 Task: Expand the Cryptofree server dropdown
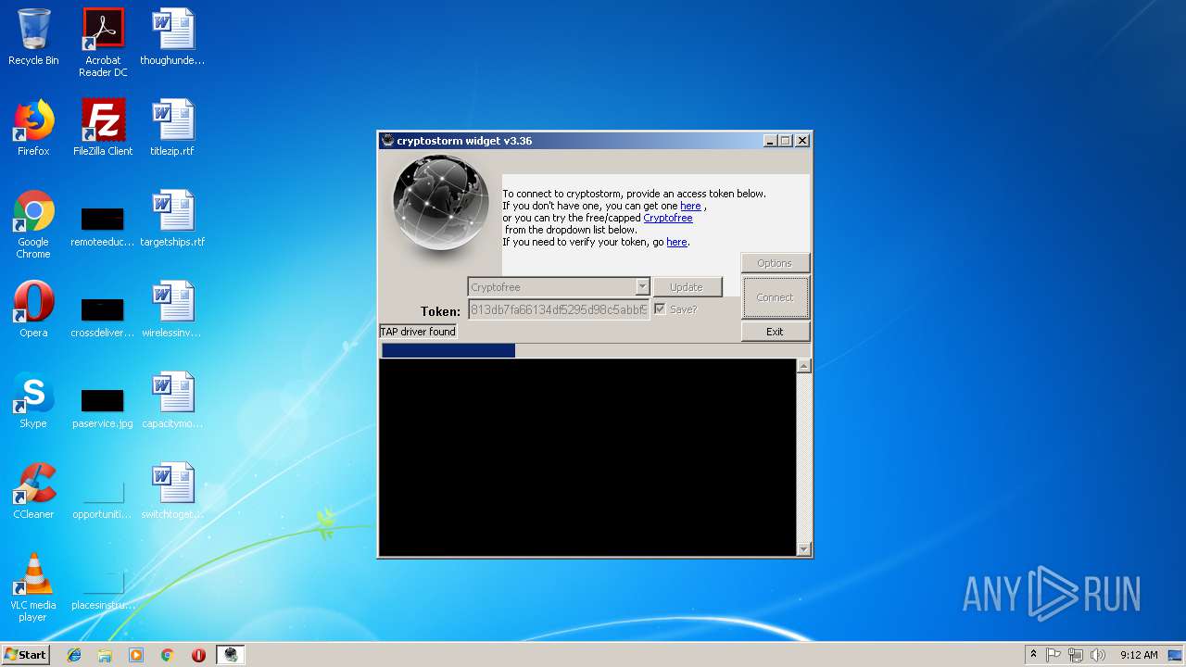pyautogui.click(x=641, y=287)
